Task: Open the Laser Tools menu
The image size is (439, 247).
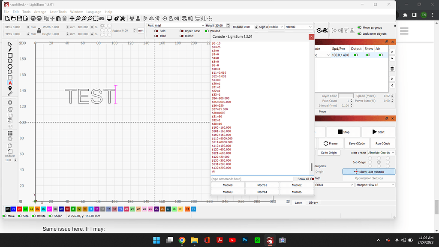Action: (58, 12)
